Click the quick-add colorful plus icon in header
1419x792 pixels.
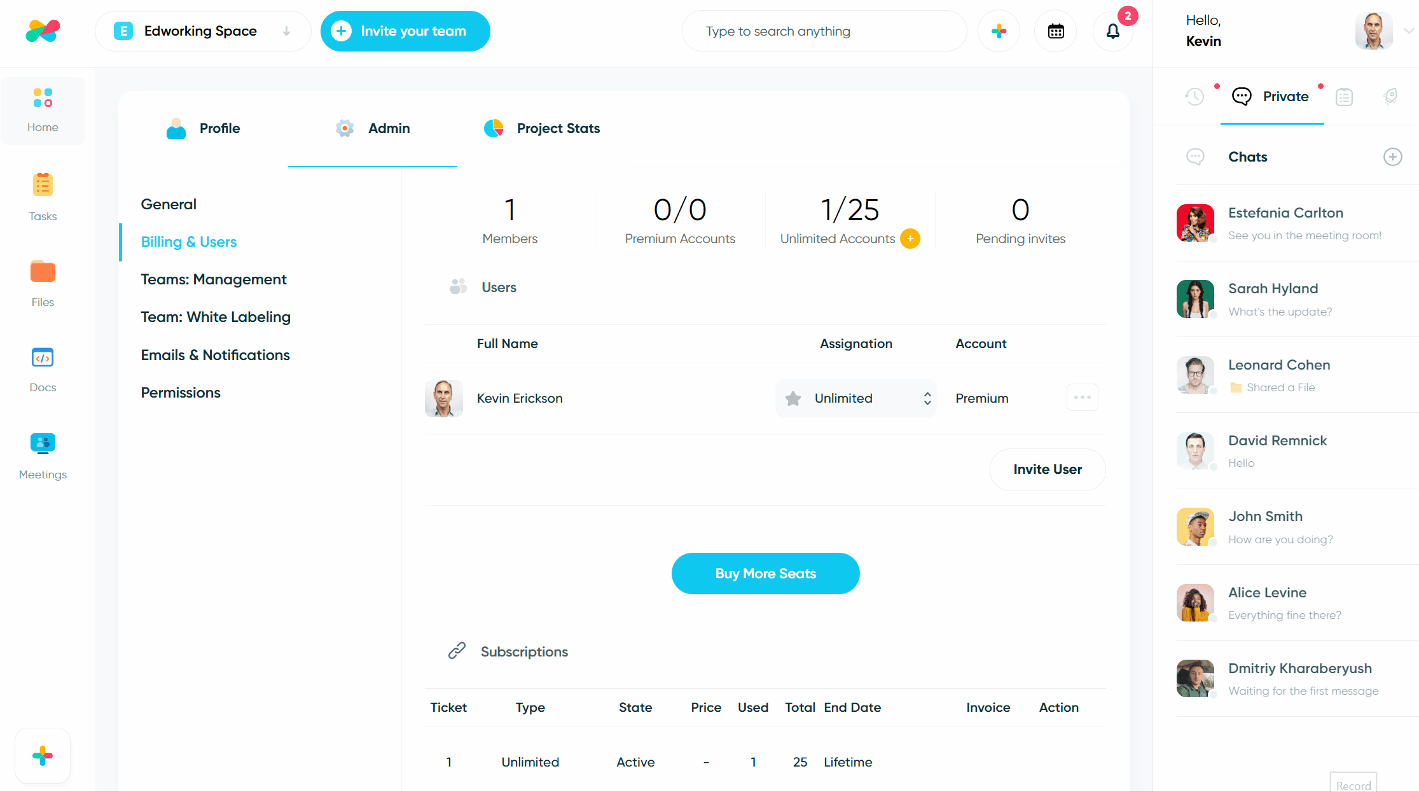999,31
